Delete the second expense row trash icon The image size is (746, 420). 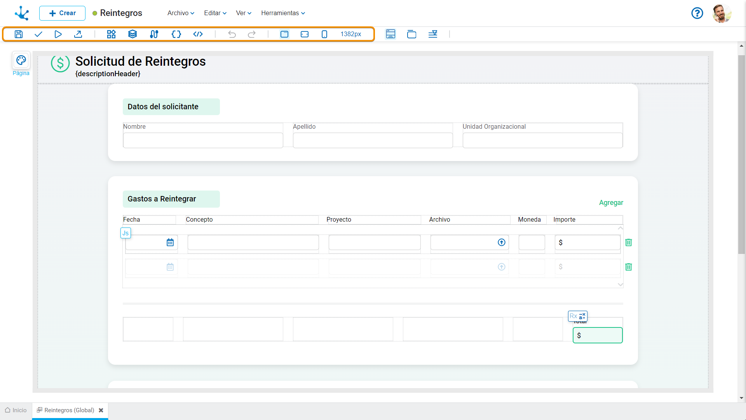(629, 267)
